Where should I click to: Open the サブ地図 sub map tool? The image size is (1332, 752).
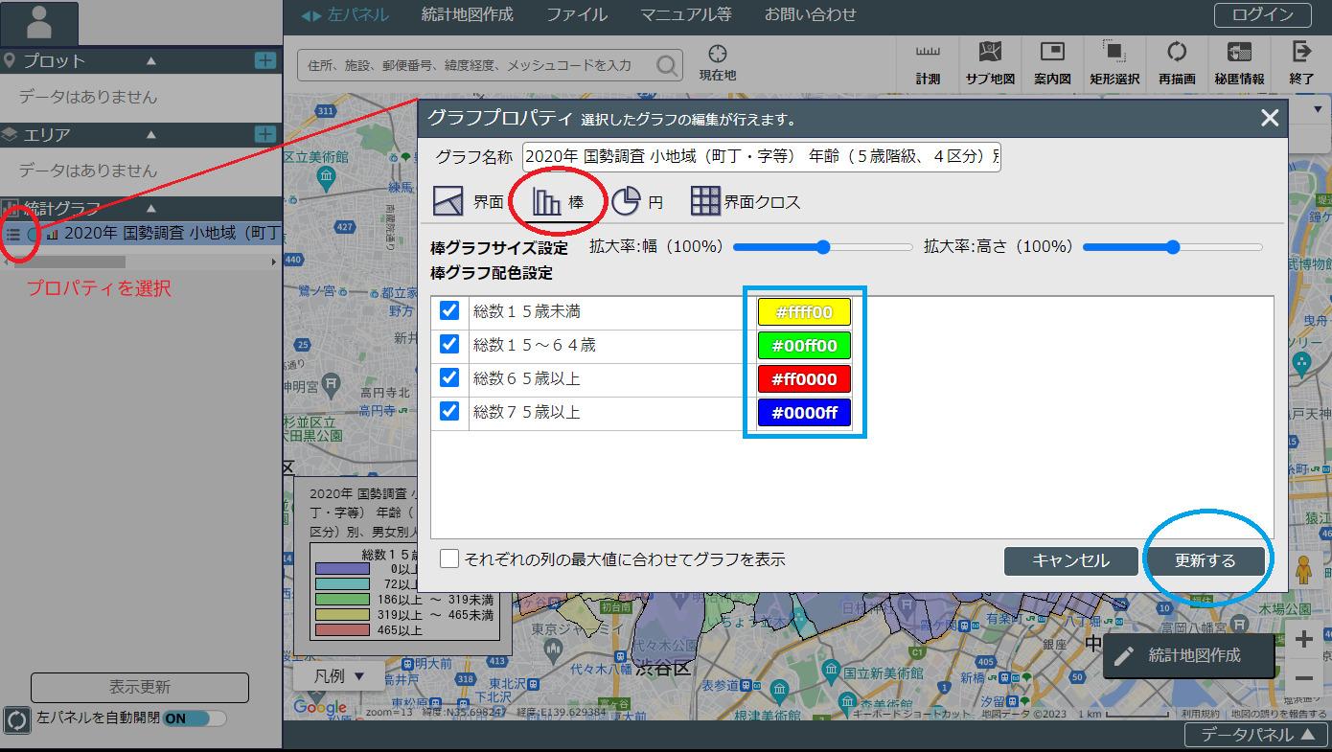pyautogui.click(x=990, y=63)
